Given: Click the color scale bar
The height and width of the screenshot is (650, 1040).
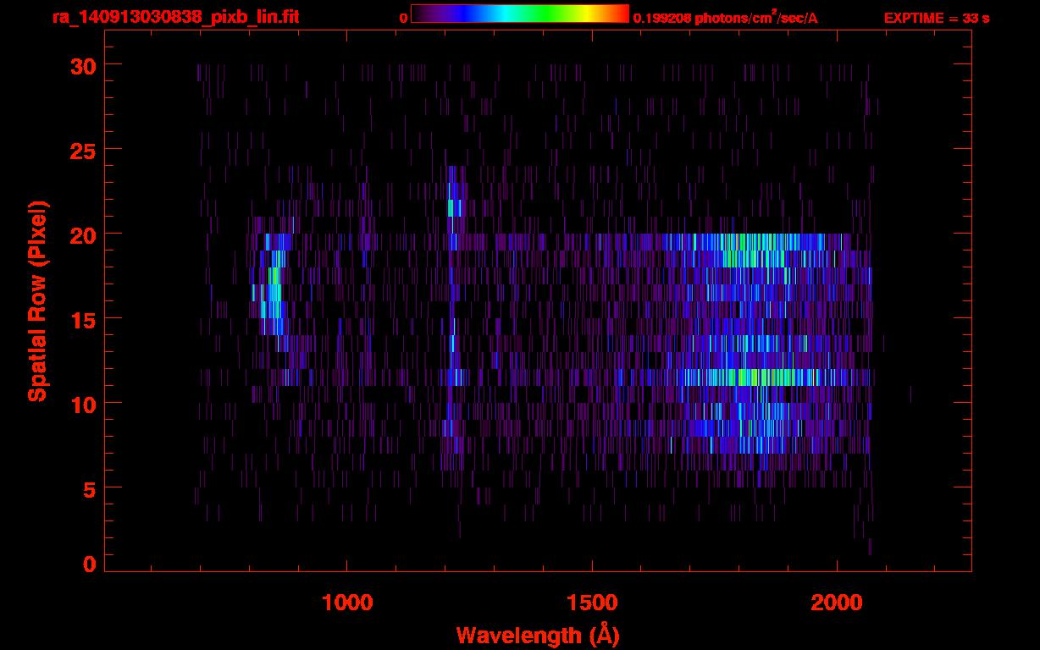Looking at the screenshot, I should click(x=520, y=14).
